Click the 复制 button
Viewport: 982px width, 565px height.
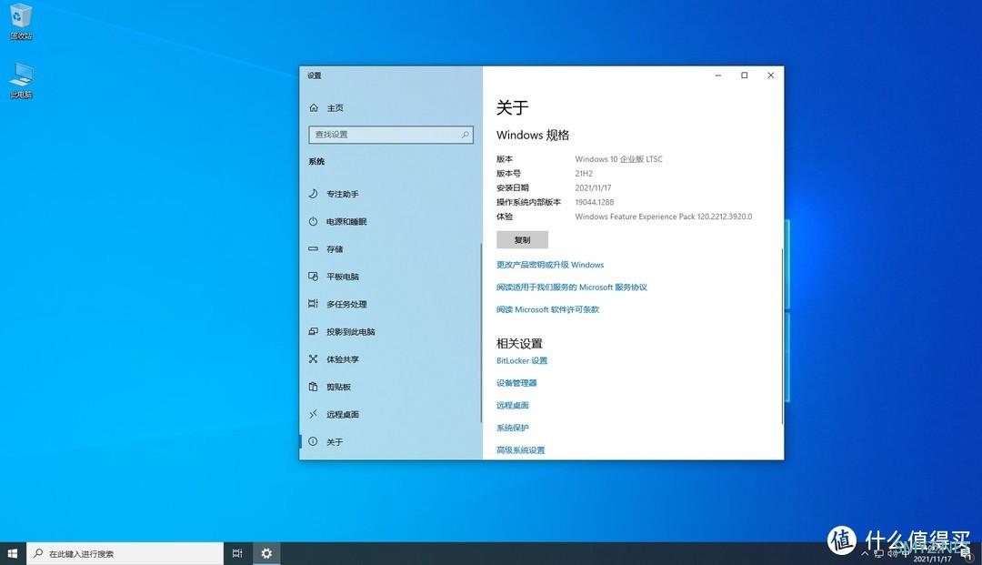(522, 240)
